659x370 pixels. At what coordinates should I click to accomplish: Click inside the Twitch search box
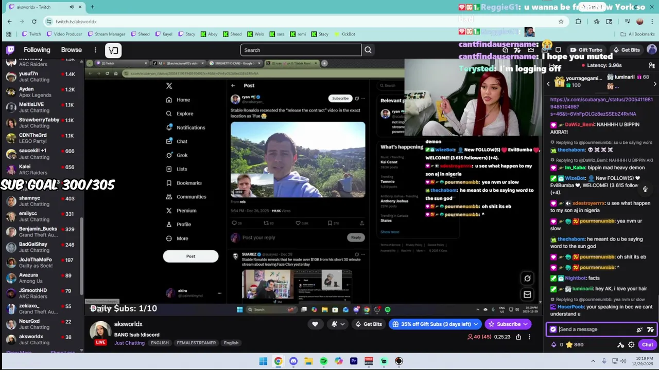pyautogui.click(x=301, y=50)
